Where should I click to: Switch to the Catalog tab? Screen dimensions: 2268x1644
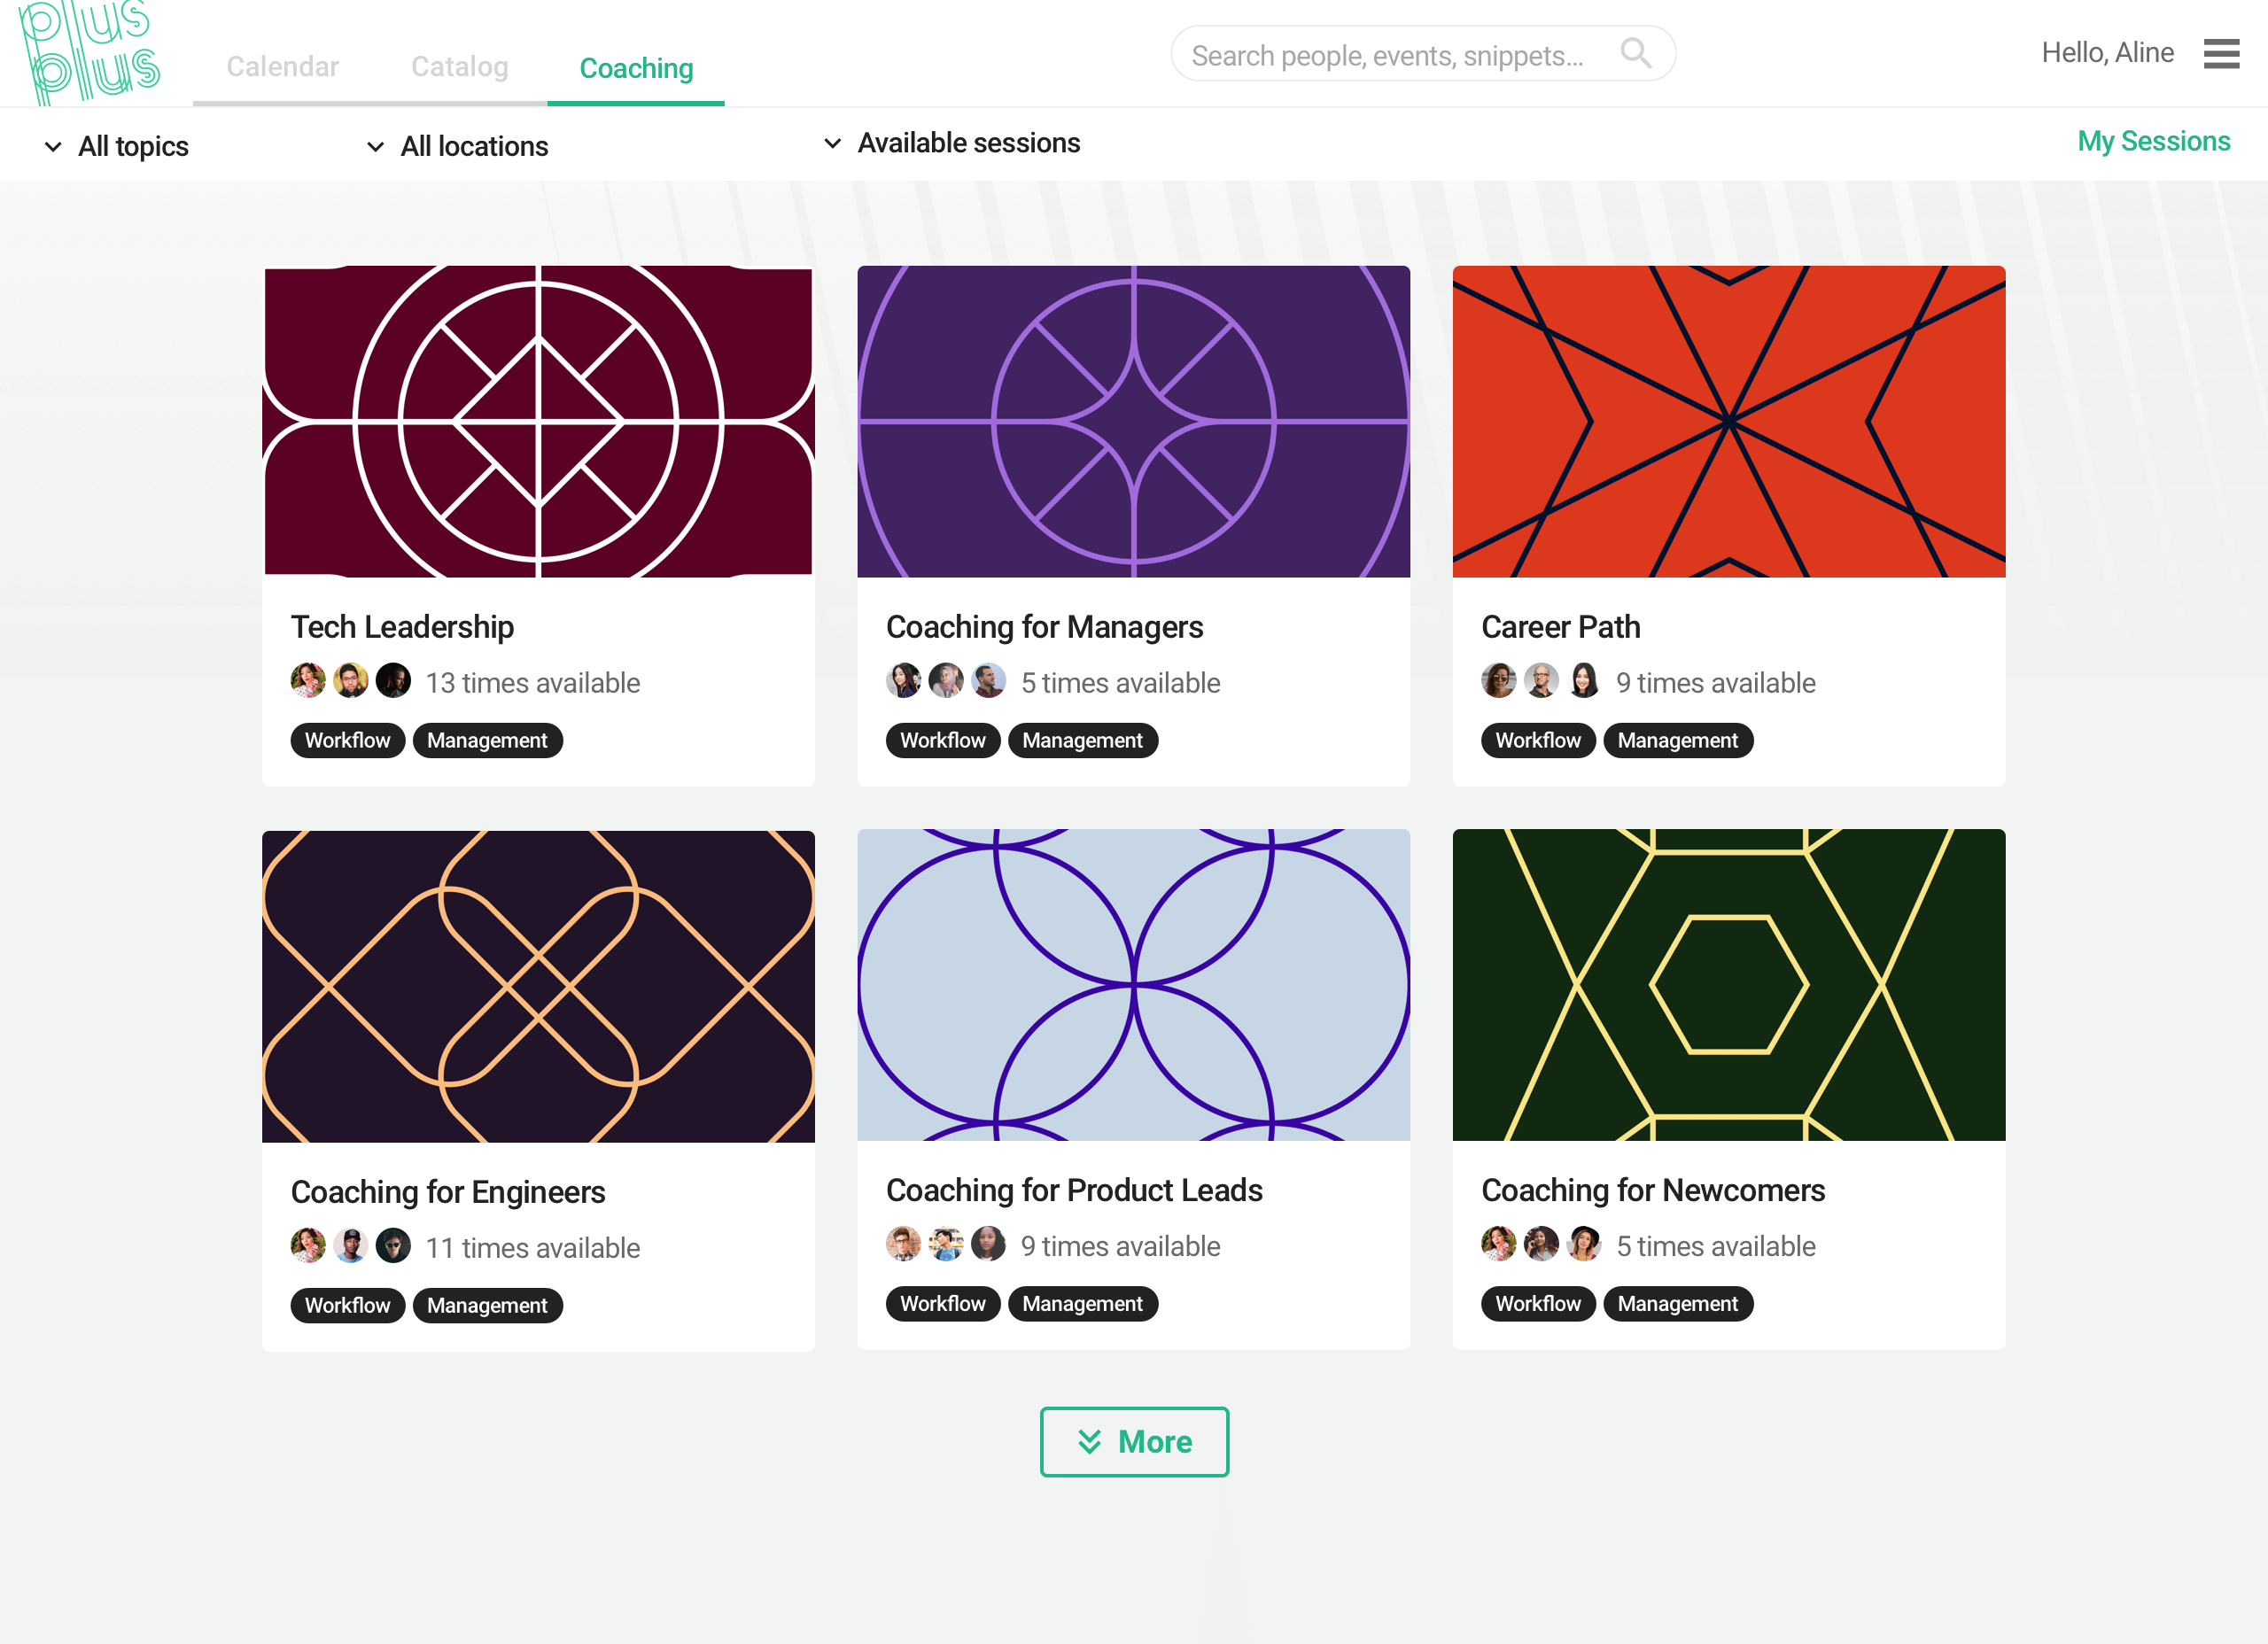click(x=460, y=66)
